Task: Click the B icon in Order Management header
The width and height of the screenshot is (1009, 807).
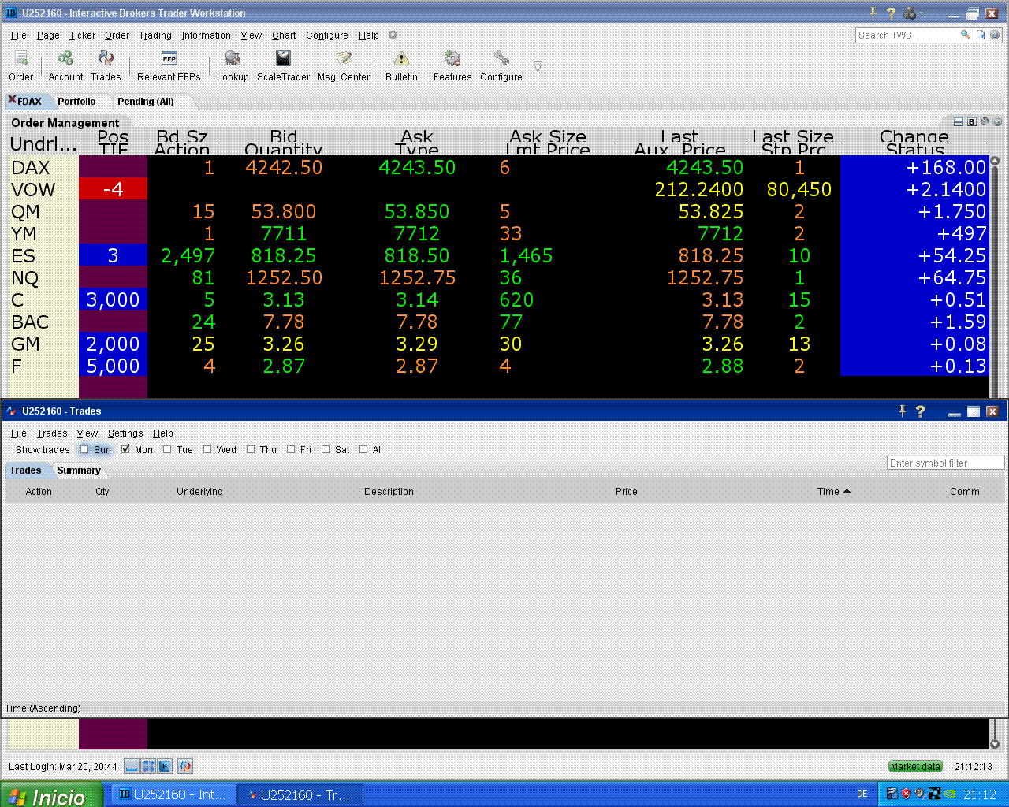Action: (972, 121)
